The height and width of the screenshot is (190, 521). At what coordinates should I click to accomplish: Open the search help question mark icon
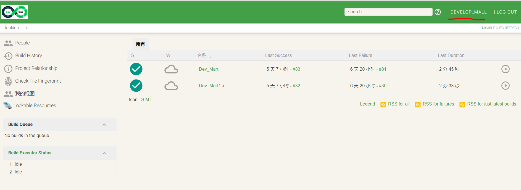438,12
